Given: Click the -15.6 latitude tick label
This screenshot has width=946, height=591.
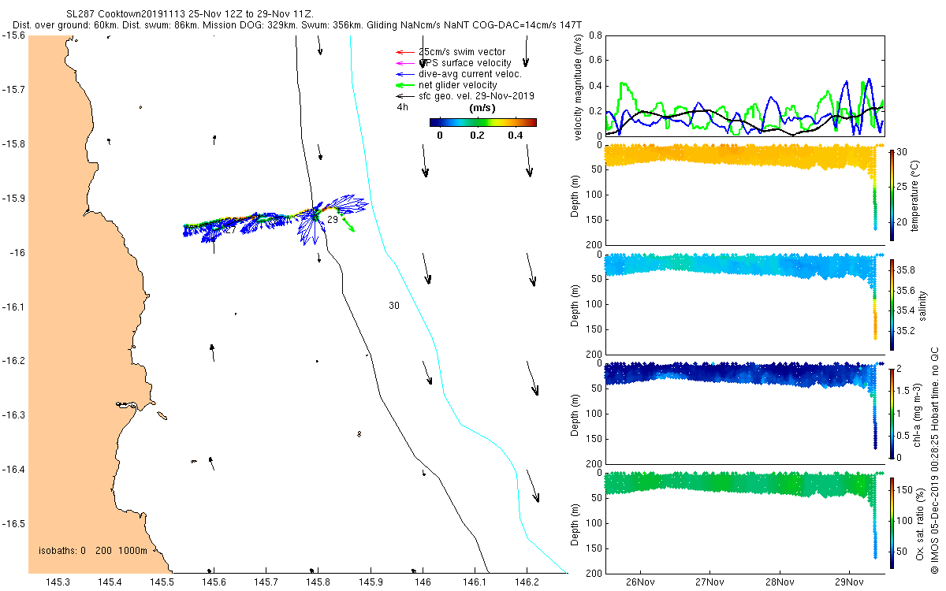Looking at the screenshot, I should point(13,35).
